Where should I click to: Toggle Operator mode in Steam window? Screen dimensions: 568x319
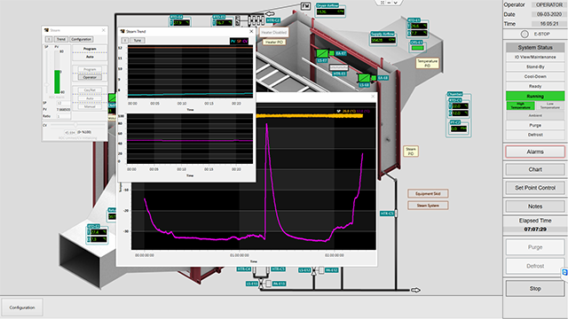tap(90, 77)
